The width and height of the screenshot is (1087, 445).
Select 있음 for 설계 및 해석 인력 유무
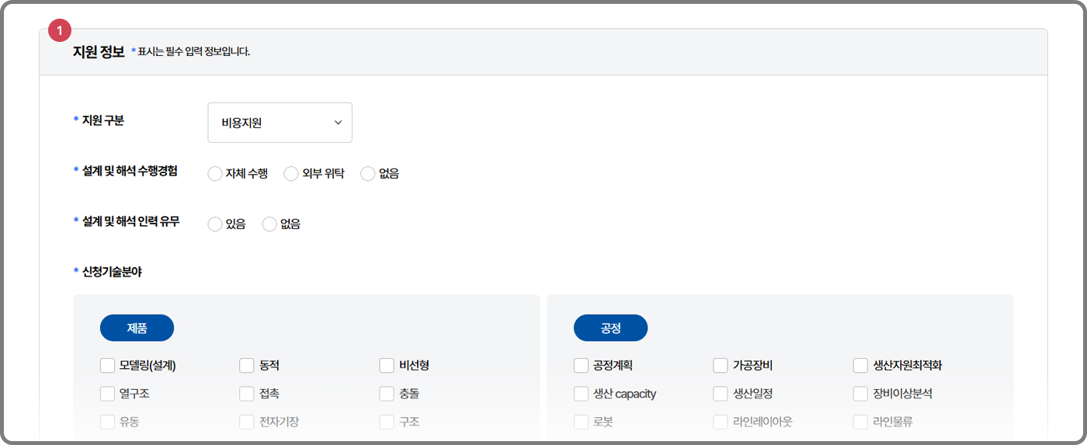click(215, 224)
